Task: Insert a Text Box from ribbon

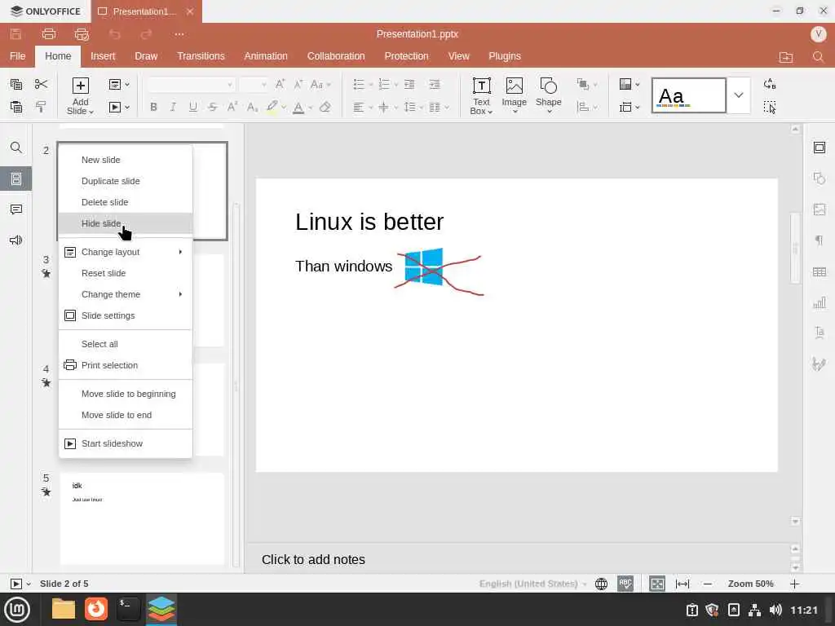Action: [481, 96]
